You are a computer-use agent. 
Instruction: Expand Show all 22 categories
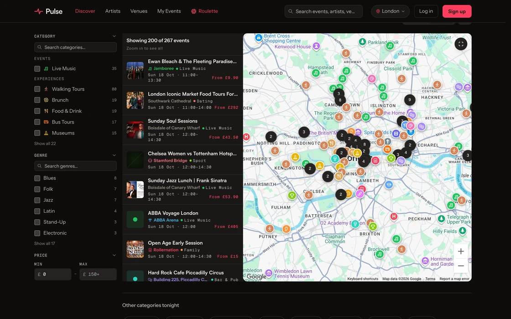(x=45, y=144)
